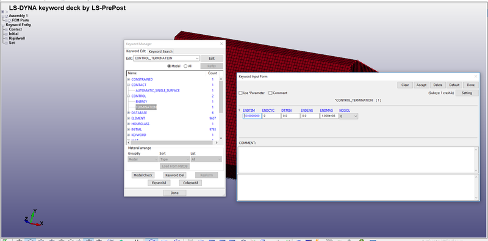Select Set in the Keyword Entity tree
This screenshot has height=241, width=488.
[12, 43]
